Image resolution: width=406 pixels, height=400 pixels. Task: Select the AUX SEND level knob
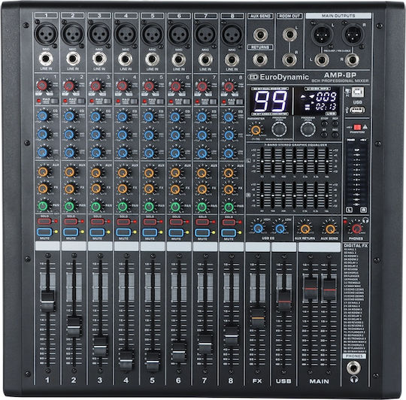tap(330, 229)
